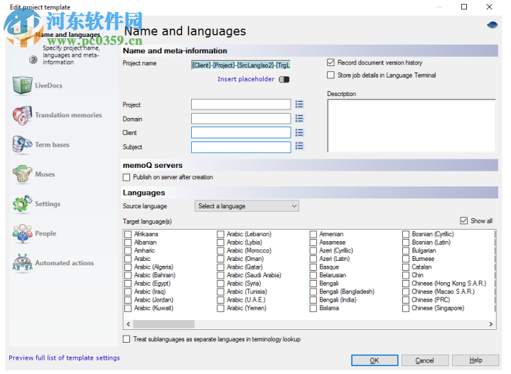Click the question mark help icon
Image resolution: width=511 pixels, height=374 pixels.
(x=33, y=60)
